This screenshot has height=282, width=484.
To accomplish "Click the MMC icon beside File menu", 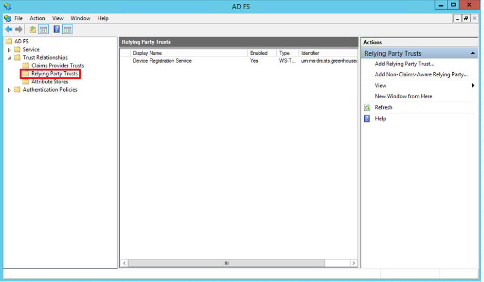I will (x=8, y=18).
